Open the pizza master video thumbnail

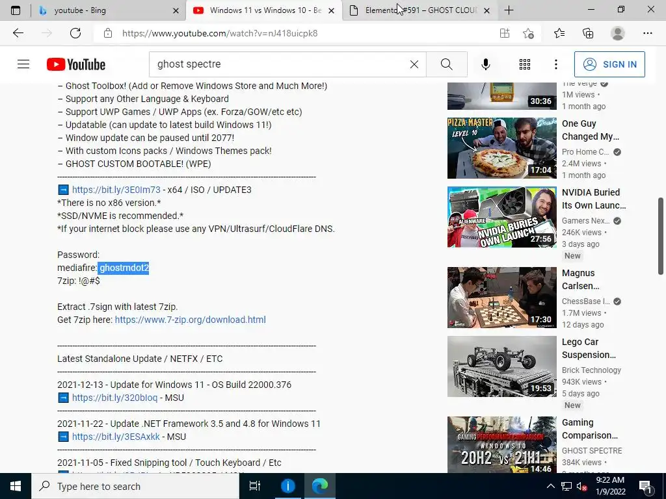pyautogui.click(x=501, y=148)
